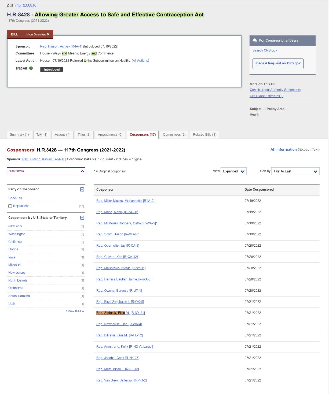Click sponsor Rep. Hinson link under Cosponsors heading
329x394 pixels.
tap(43, 159)
